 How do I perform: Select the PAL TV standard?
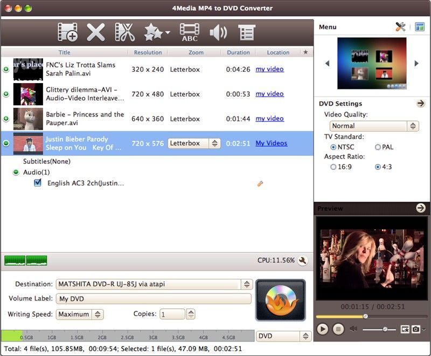[x=378, y=147]
